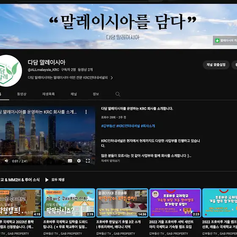Viewport: 237px width, 237px height.
Task: Open title 조호바루 국제학교 입학을 도와드립니다
Action: 66,224
